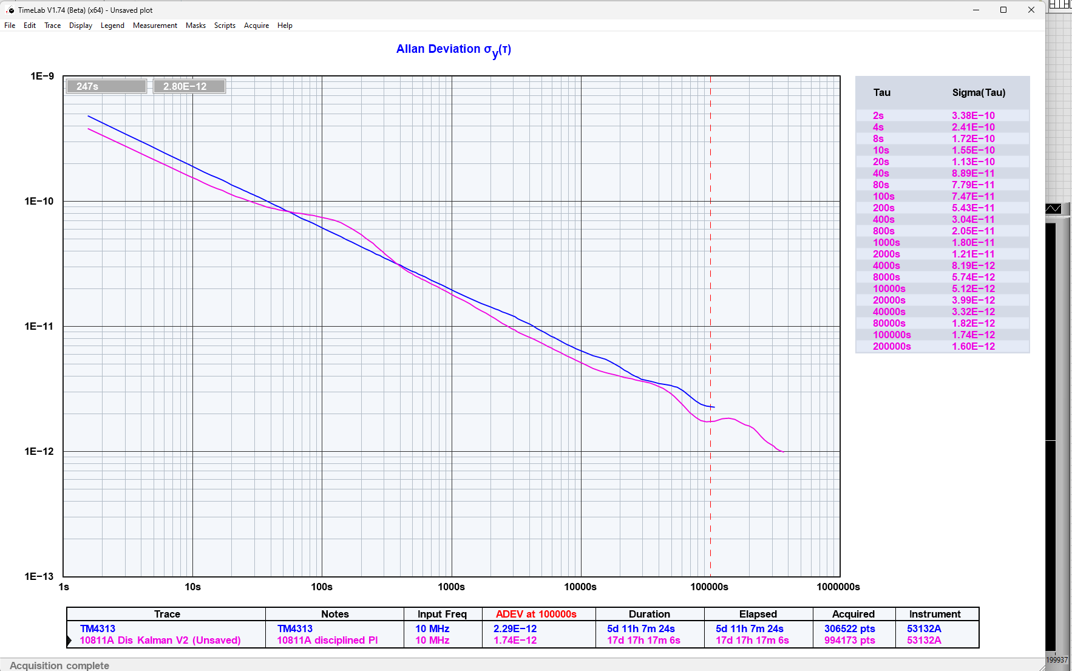This screenshot has height=671, width=1072.
Task: Click the 1.74E-12 ADEV value in legend
Action: (x=515, y=640)
